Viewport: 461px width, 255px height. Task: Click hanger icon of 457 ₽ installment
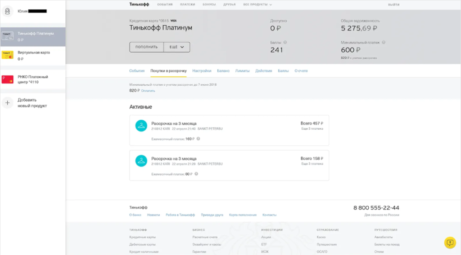pyautogui.click(x=141, y=126)
